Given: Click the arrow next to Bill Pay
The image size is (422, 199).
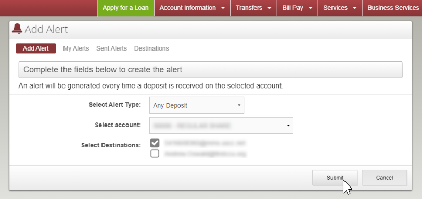Looking at the screenshot, I should coord(311,8).
